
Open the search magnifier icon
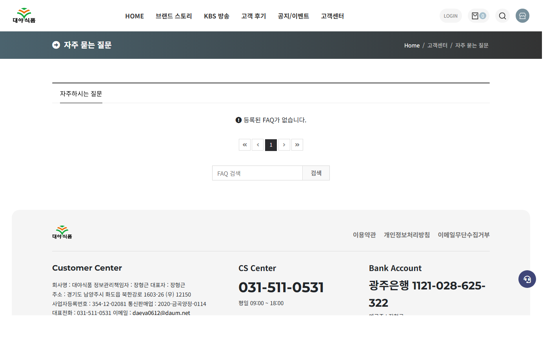502,16
